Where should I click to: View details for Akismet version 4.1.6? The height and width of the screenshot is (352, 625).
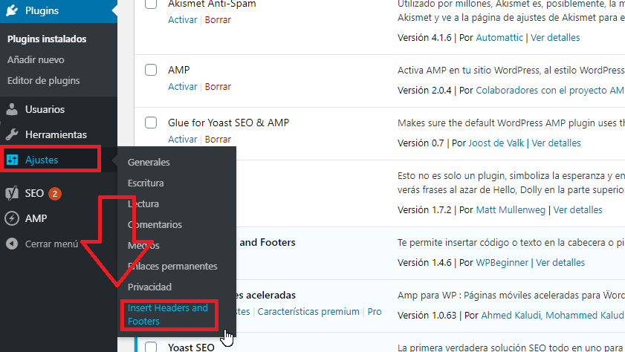click(555, 37)
